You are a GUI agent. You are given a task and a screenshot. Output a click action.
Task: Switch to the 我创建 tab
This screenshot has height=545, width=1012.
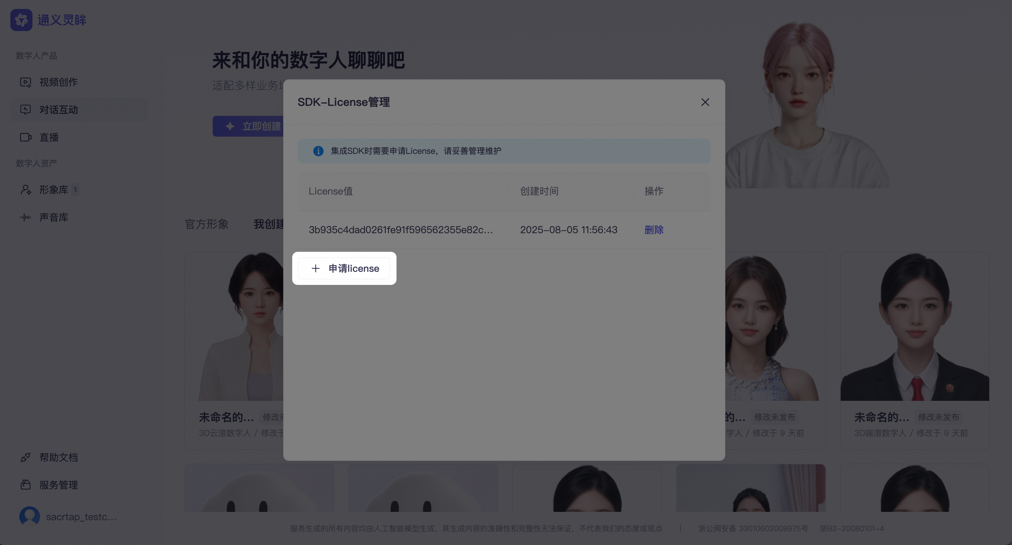pos(268,224)
